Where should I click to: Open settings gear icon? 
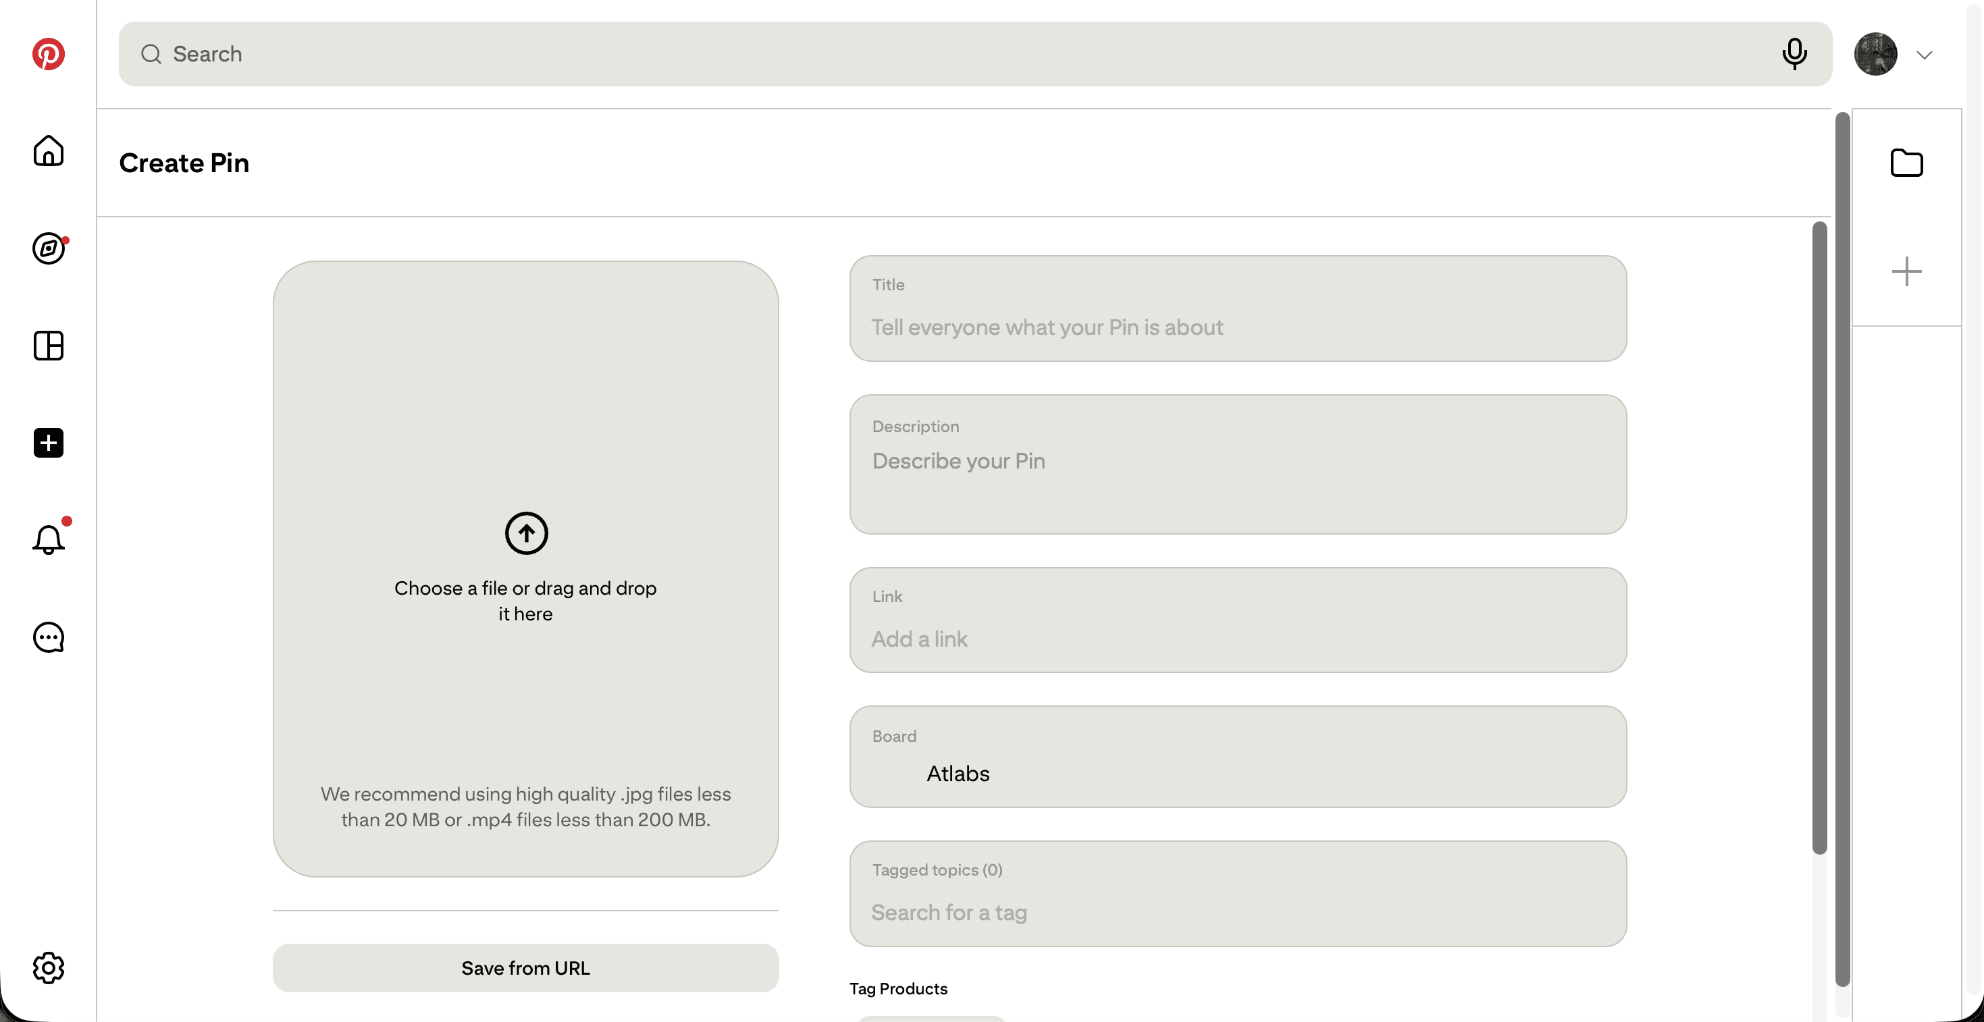coord(48,967)
